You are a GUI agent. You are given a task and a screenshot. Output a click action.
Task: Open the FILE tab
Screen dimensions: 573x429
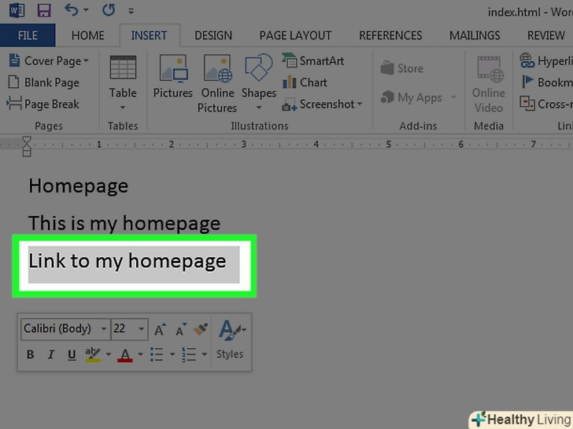point(28,35)
